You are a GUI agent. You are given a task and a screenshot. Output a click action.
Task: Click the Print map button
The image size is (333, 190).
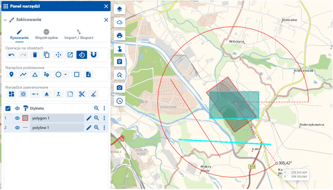[x=120, y=35]
